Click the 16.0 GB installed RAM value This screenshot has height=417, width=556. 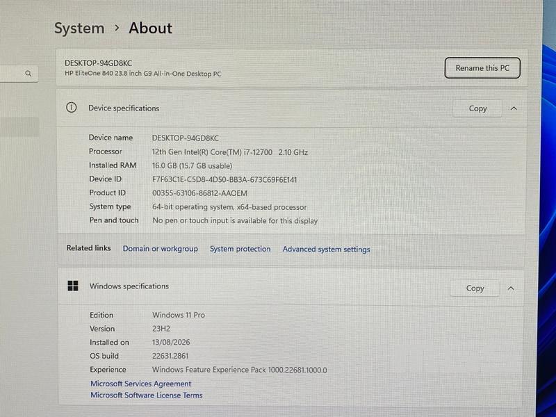193,165
